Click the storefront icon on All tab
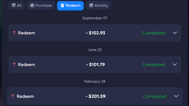 14,5
